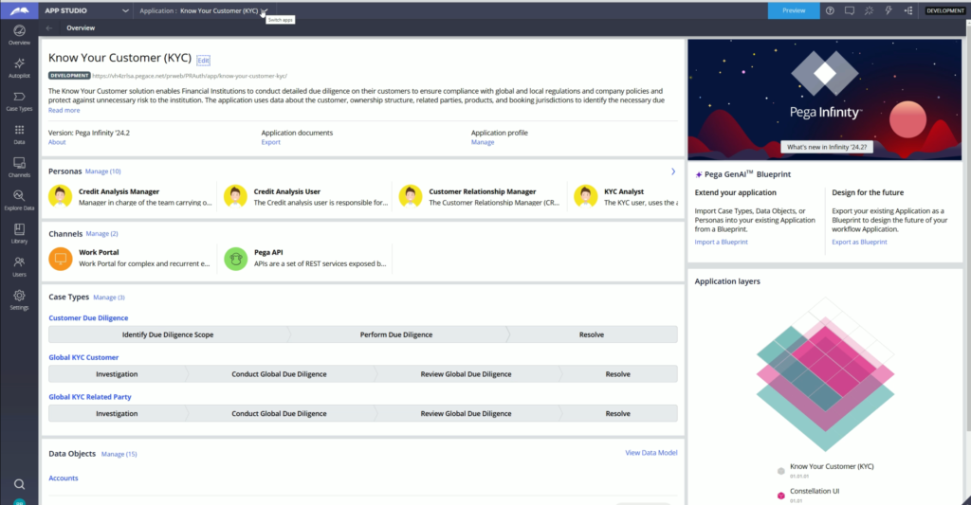971x505 pixels.
Task: Click KYC Analyst persona avatar
Action: click(x=586, y=196)
